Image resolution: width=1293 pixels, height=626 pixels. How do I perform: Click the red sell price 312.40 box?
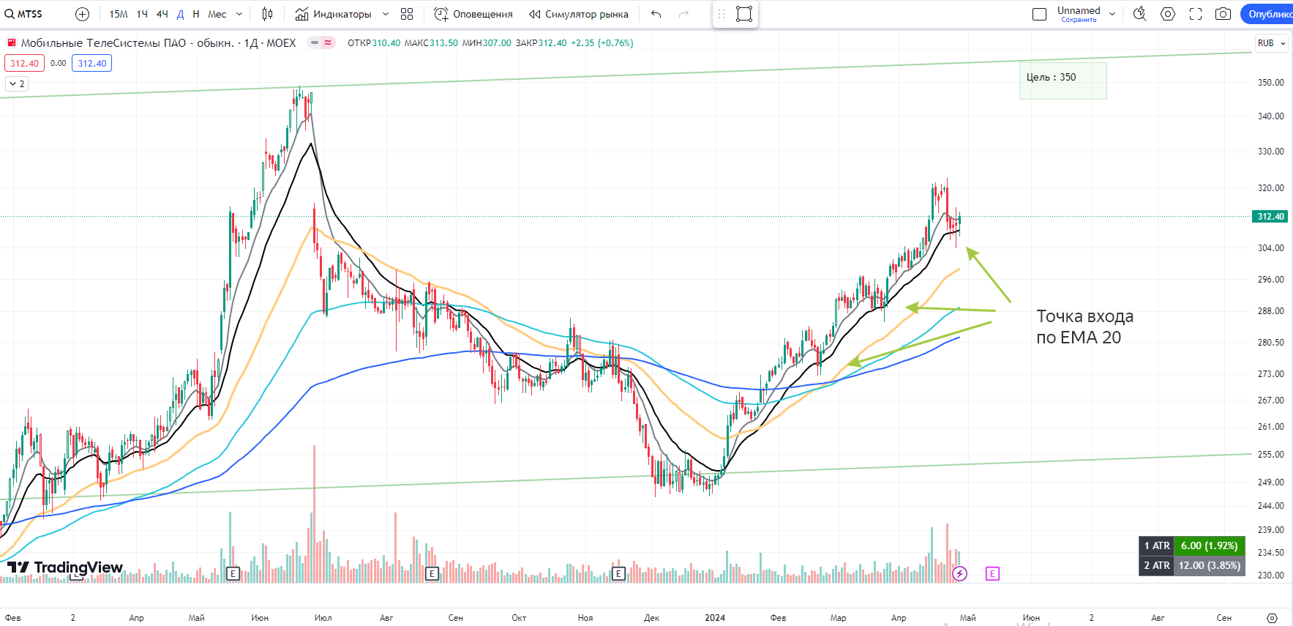coord(24,63)
